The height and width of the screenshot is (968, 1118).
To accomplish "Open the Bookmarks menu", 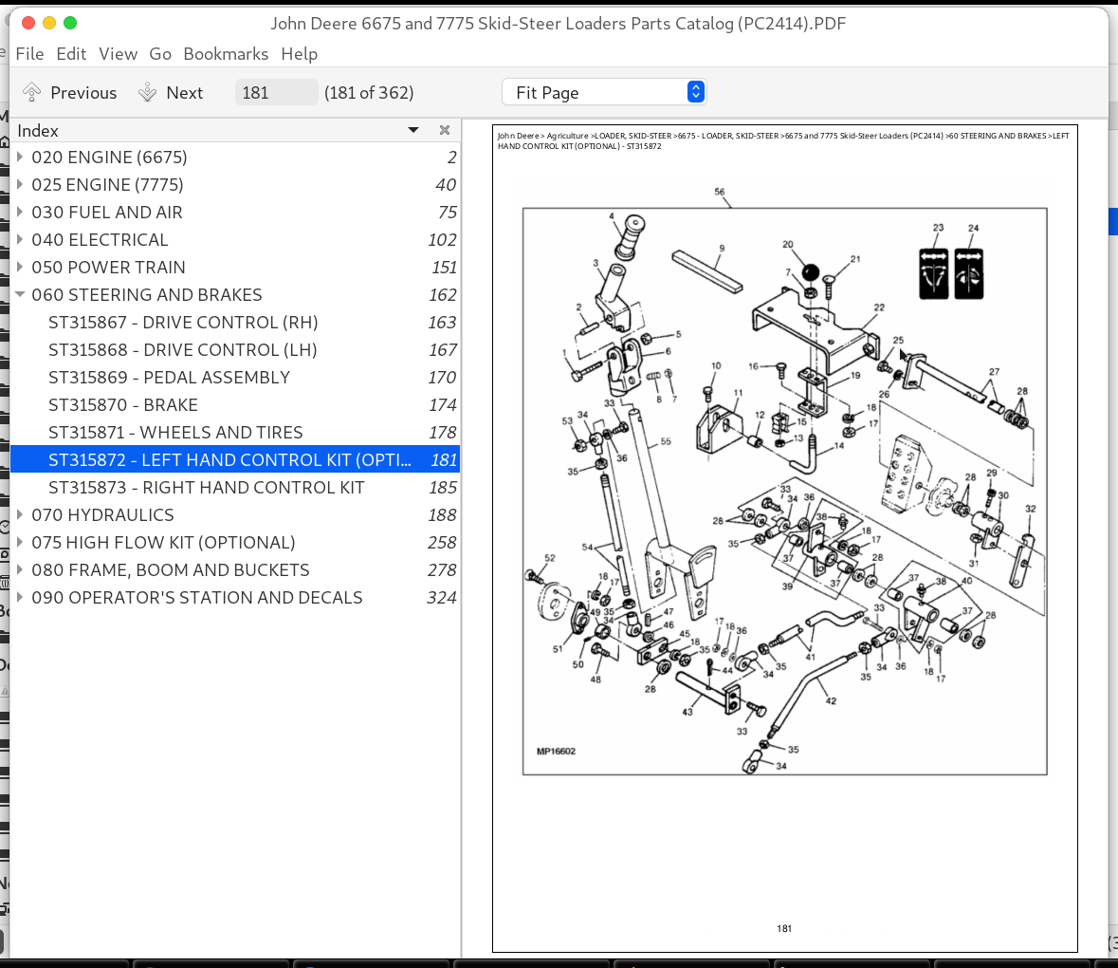I will [x=226, y=54].
